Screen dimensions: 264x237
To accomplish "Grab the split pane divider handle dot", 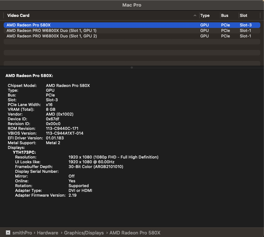I will pos(132,68).
